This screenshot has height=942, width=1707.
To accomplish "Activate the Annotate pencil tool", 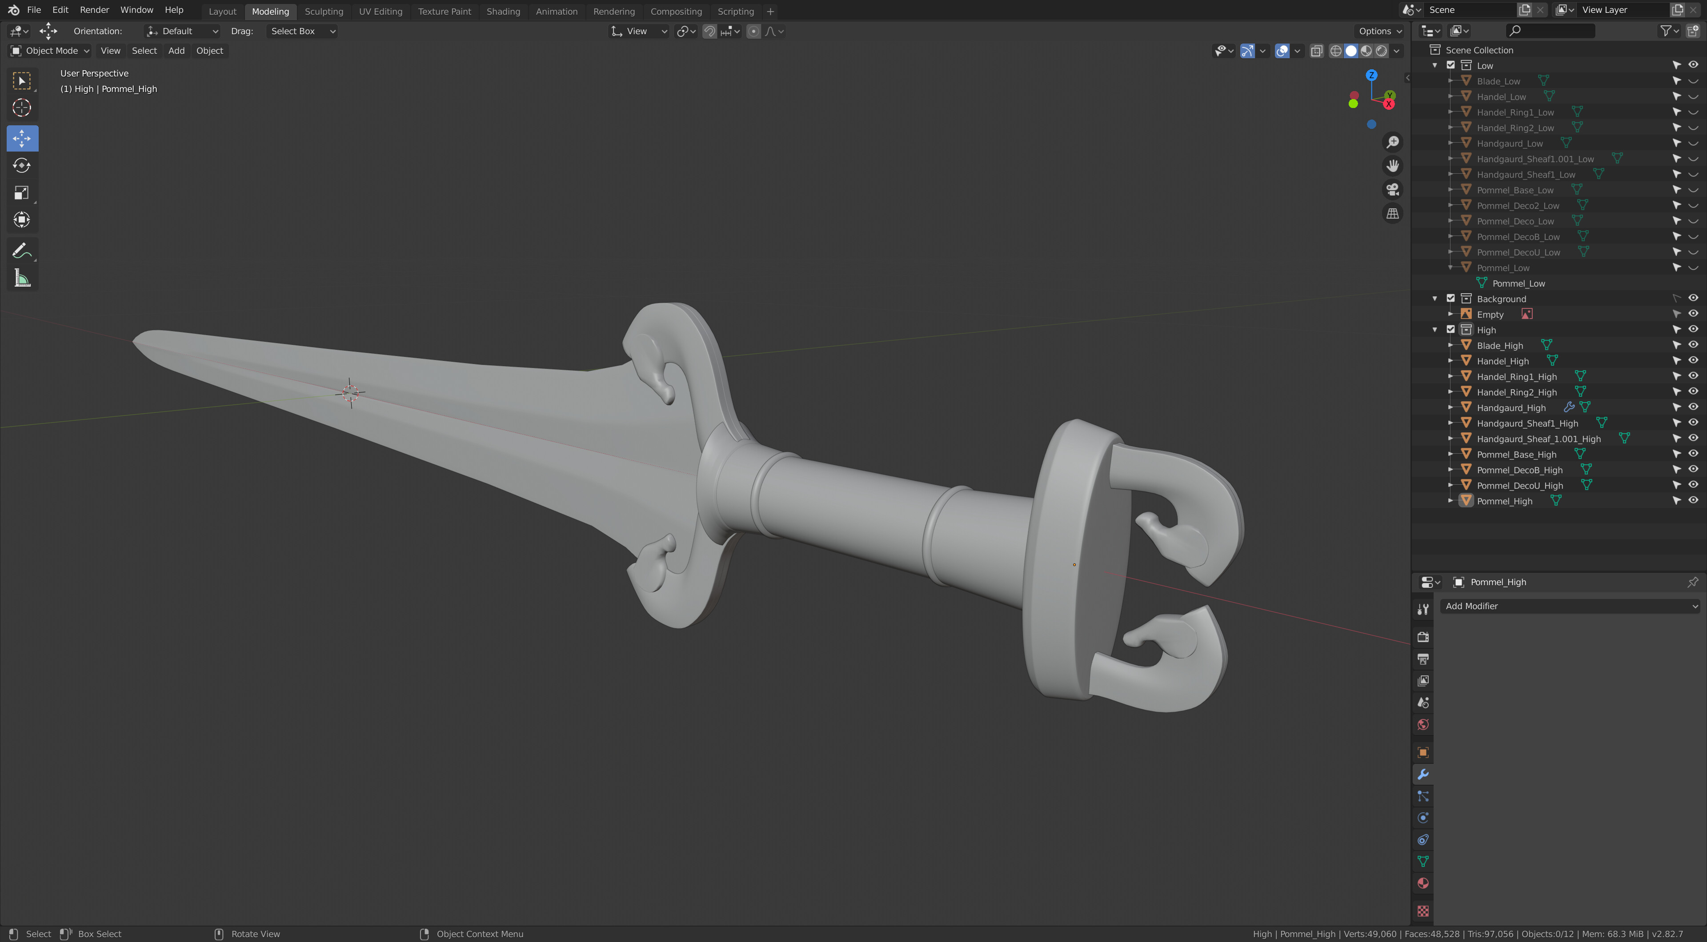I will [22, 251].
